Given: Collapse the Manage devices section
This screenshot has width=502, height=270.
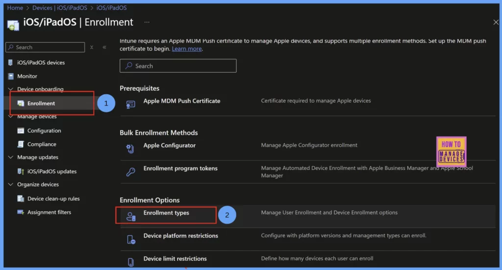Looking at the screenshot, I should [x=11, y=116].
